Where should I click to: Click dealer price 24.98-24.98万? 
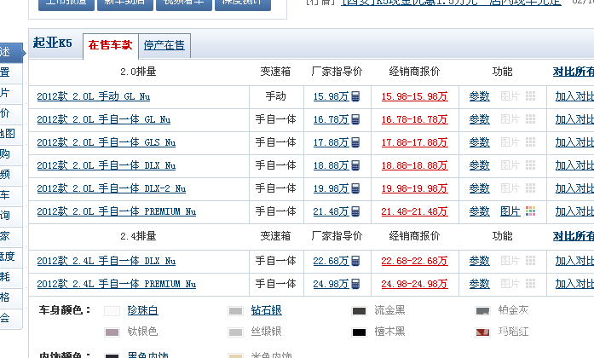[415, 284]
